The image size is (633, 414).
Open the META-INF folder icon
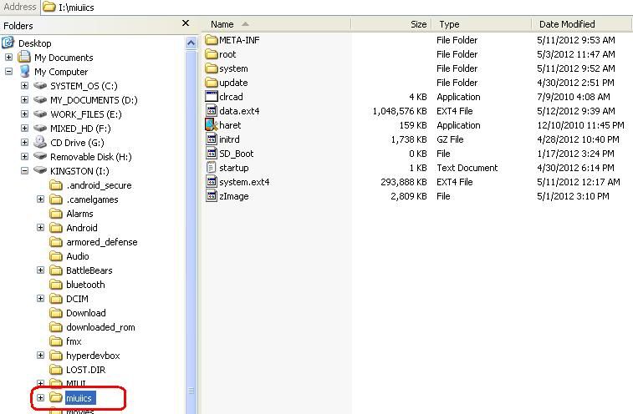(212, 40)
